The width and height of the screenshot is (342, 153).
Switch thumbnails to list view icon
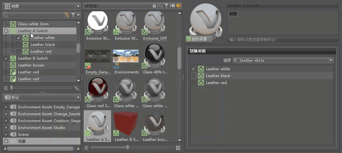86,148
